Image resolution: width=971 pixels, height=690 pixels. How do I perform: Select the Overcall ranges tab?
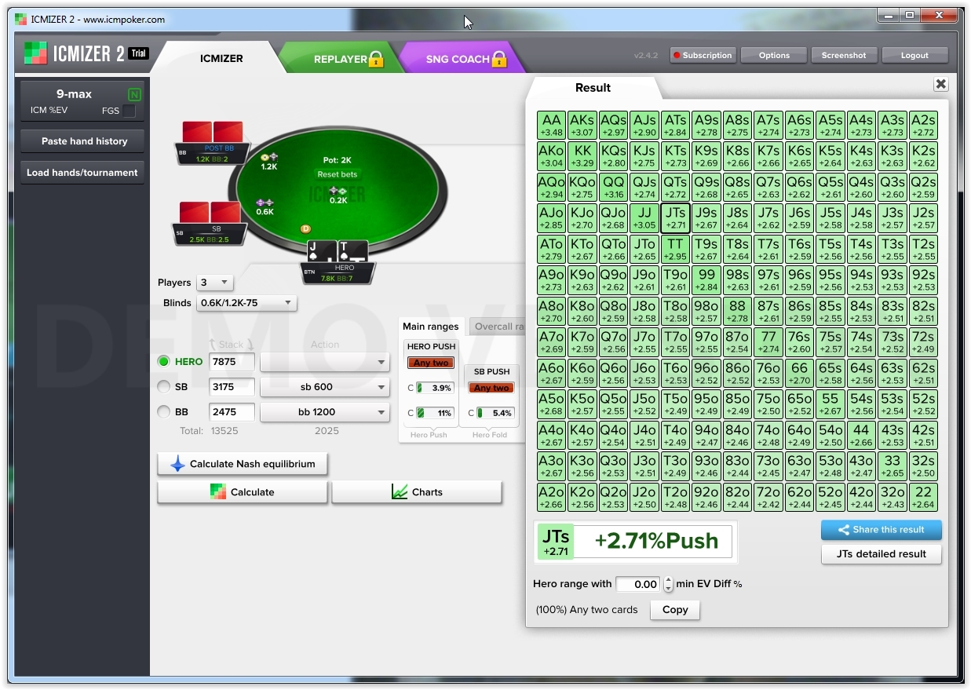(x=496, y=327)
